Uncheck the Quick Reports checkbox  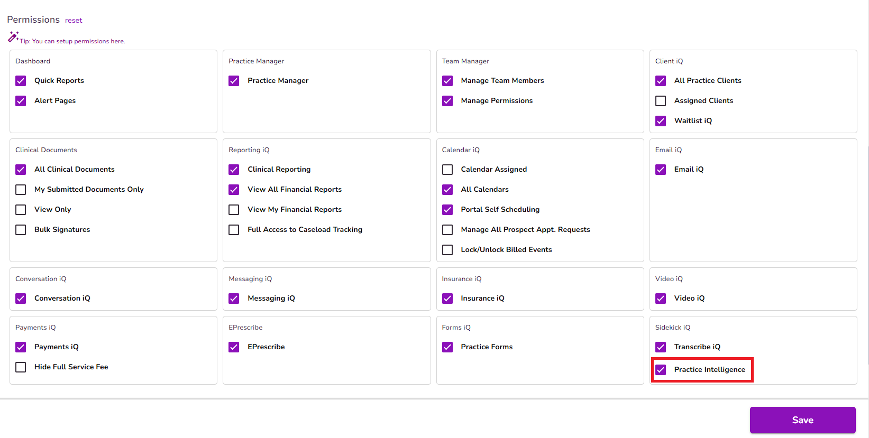21,81
